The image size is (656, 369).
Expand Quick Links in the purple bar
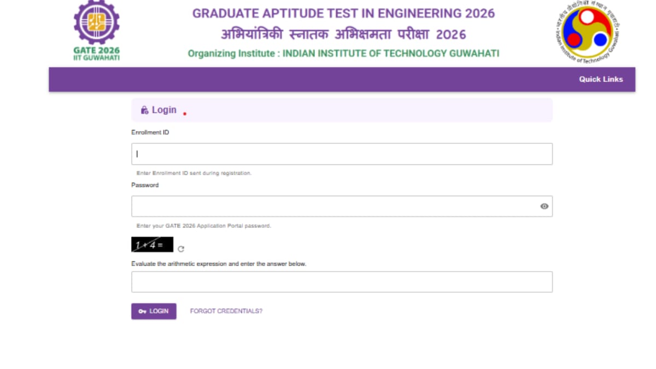click(600, 79)
